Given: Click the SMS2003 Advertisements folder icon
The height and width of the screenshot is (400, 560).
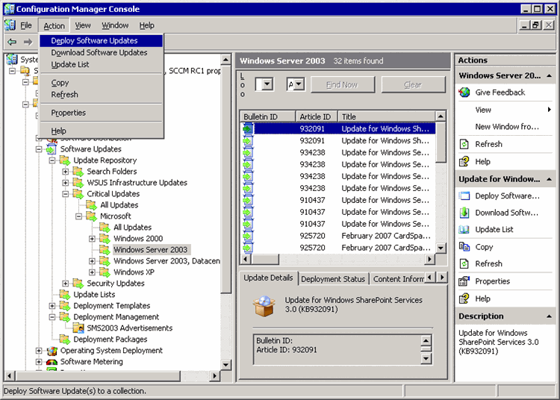Looking at the screenshot, I should (x=78, y=328).
